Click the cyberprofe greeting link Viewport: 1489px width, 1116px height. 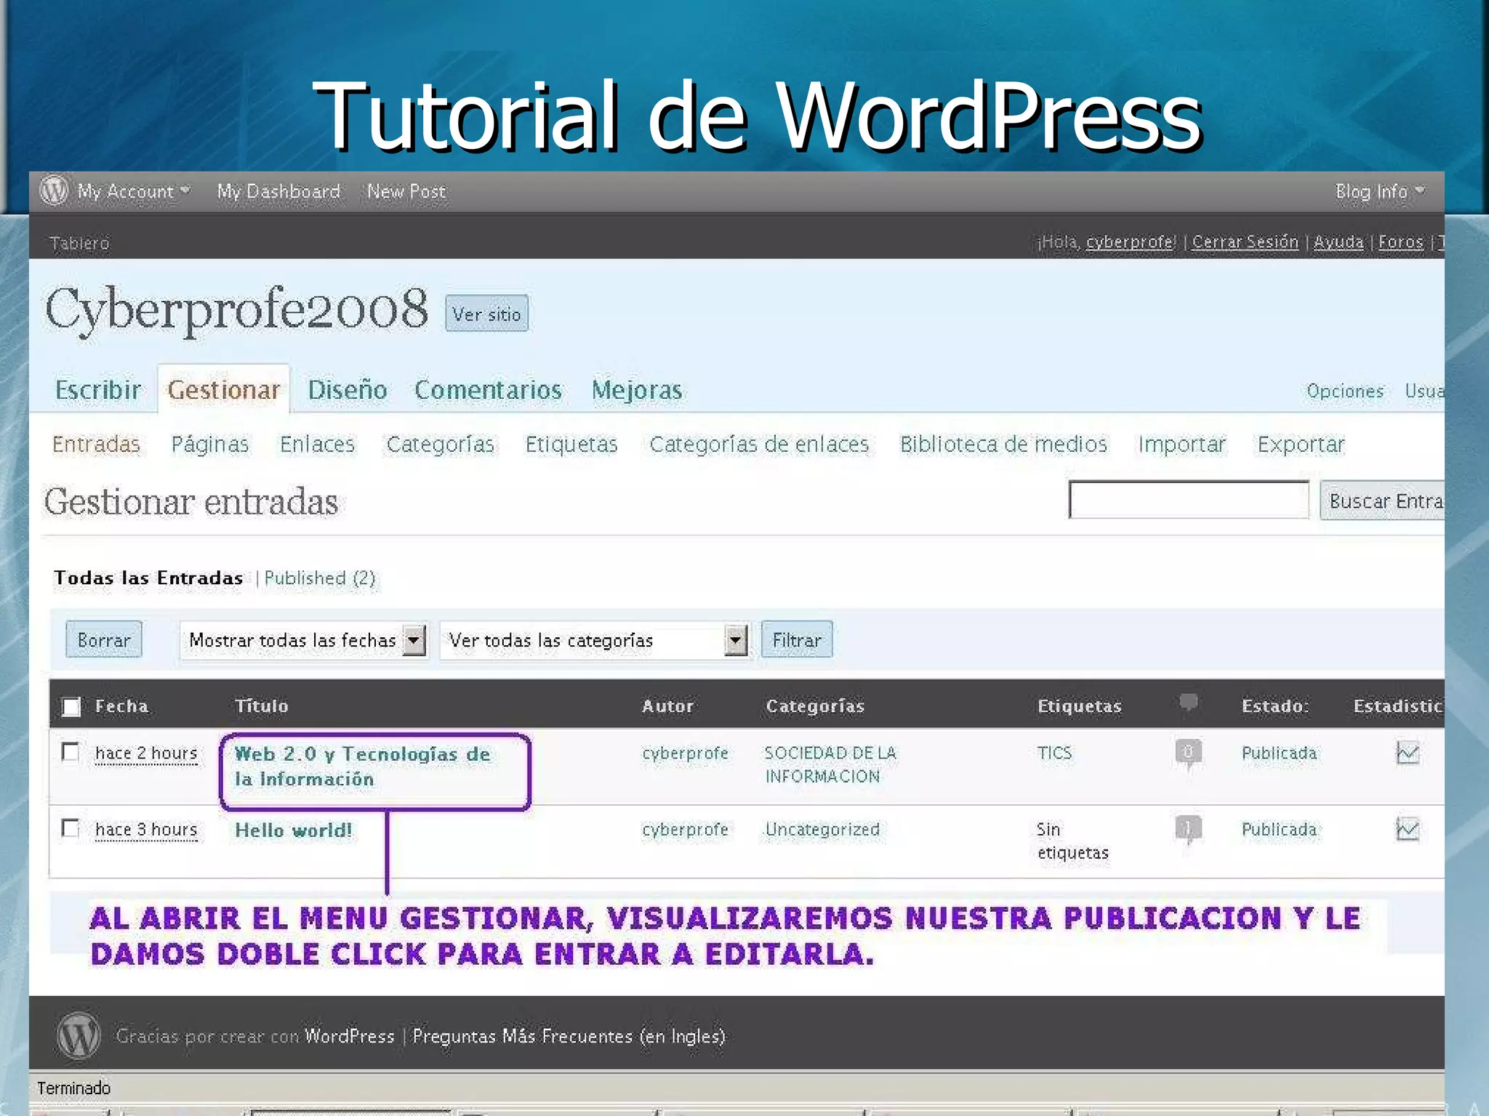pyautogui.click(x=1129, y=242)
